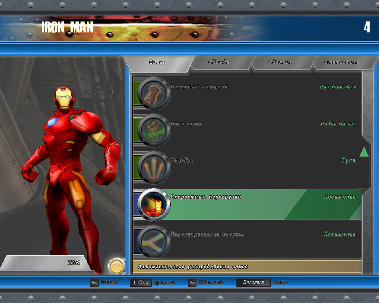Click the Скоростные перегрузки power name
Screen dimensions: 379x303
point(206,197)
